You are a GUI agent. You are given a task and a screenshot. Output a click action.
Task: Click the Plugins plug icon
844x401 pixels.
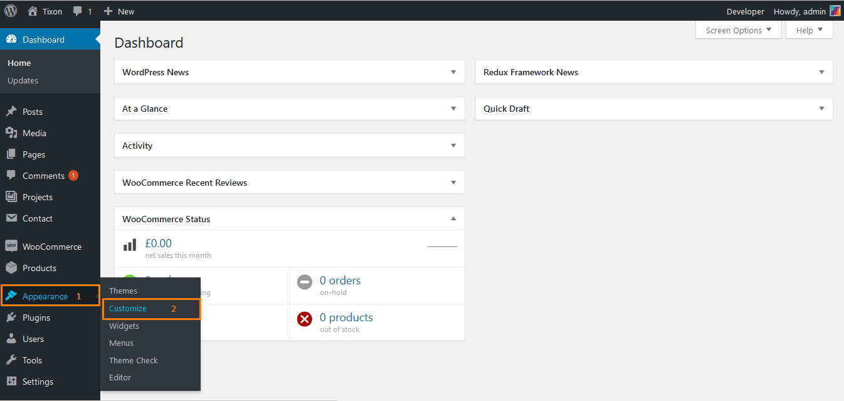11,317
